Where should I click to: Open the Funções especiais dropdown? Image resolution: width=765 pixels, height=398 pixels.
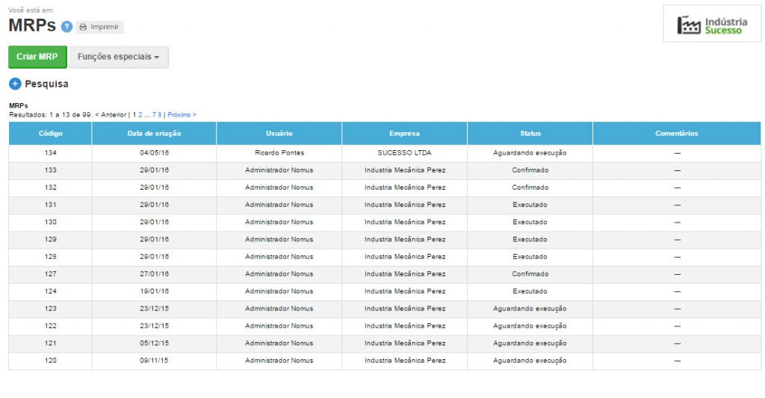coord(118,57)
